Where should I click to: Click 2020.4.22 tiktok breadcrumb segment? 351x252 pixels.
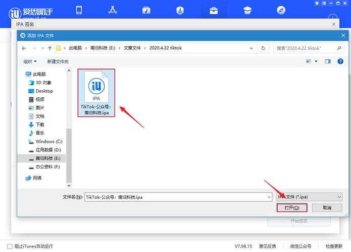(166, 48)
